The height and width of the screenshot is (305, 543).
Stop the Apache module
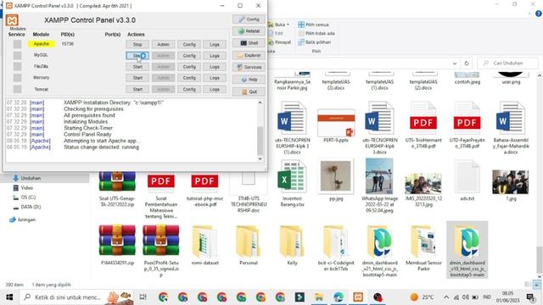pos(137,44)
